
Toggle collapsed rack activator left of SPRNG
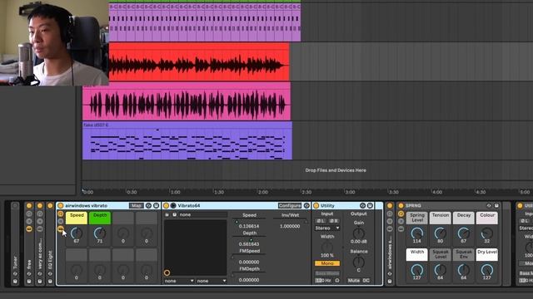point(390,206)
